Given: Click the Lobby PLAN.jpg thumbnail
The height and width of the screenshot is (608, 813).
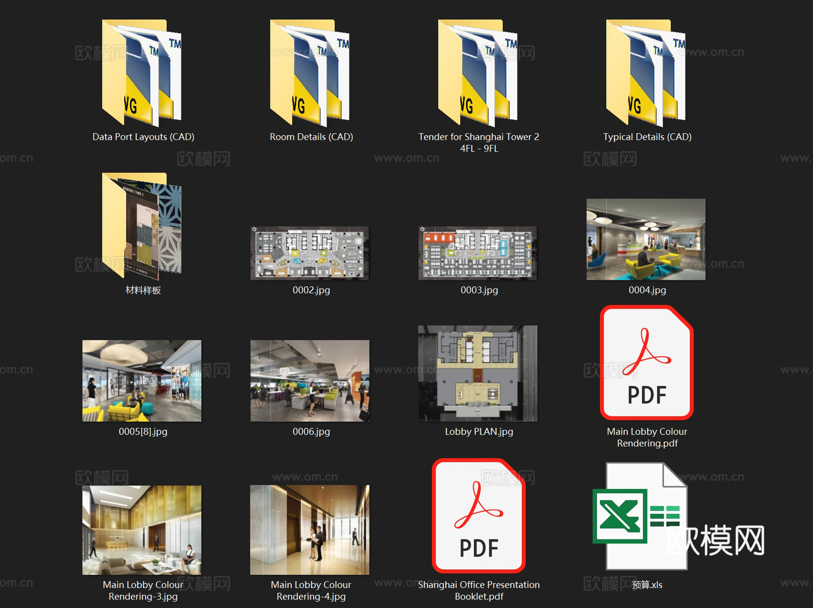Looking at the screenshot, I should click(478, 373).
